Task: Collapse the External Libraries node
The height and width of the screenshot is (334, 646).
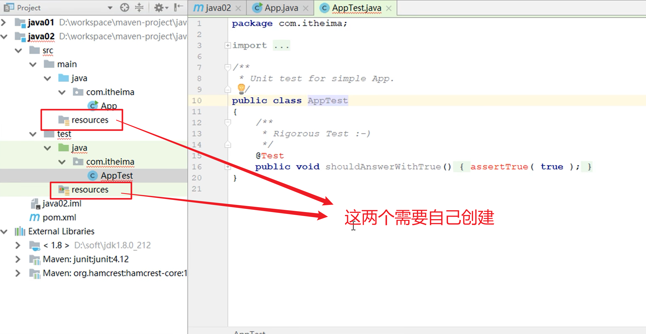Action: (4, 231)
